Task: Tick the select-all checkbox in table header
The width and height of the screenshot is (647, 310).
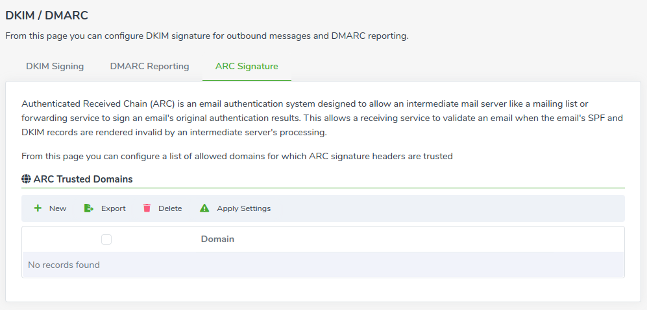Action: 106,239
